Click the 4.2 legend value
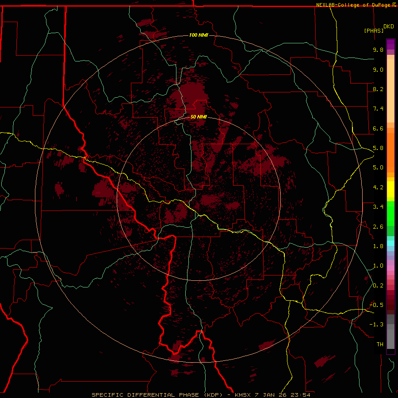 (x=378, y=188)
